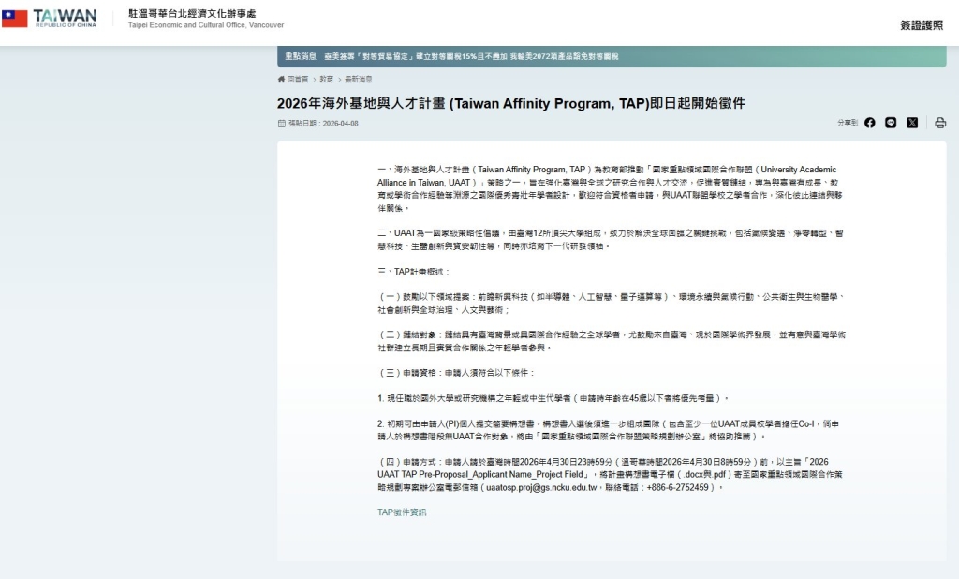Open 最新消息 in the breadcrumb
The image size is (959, 579).
[359, 80]
